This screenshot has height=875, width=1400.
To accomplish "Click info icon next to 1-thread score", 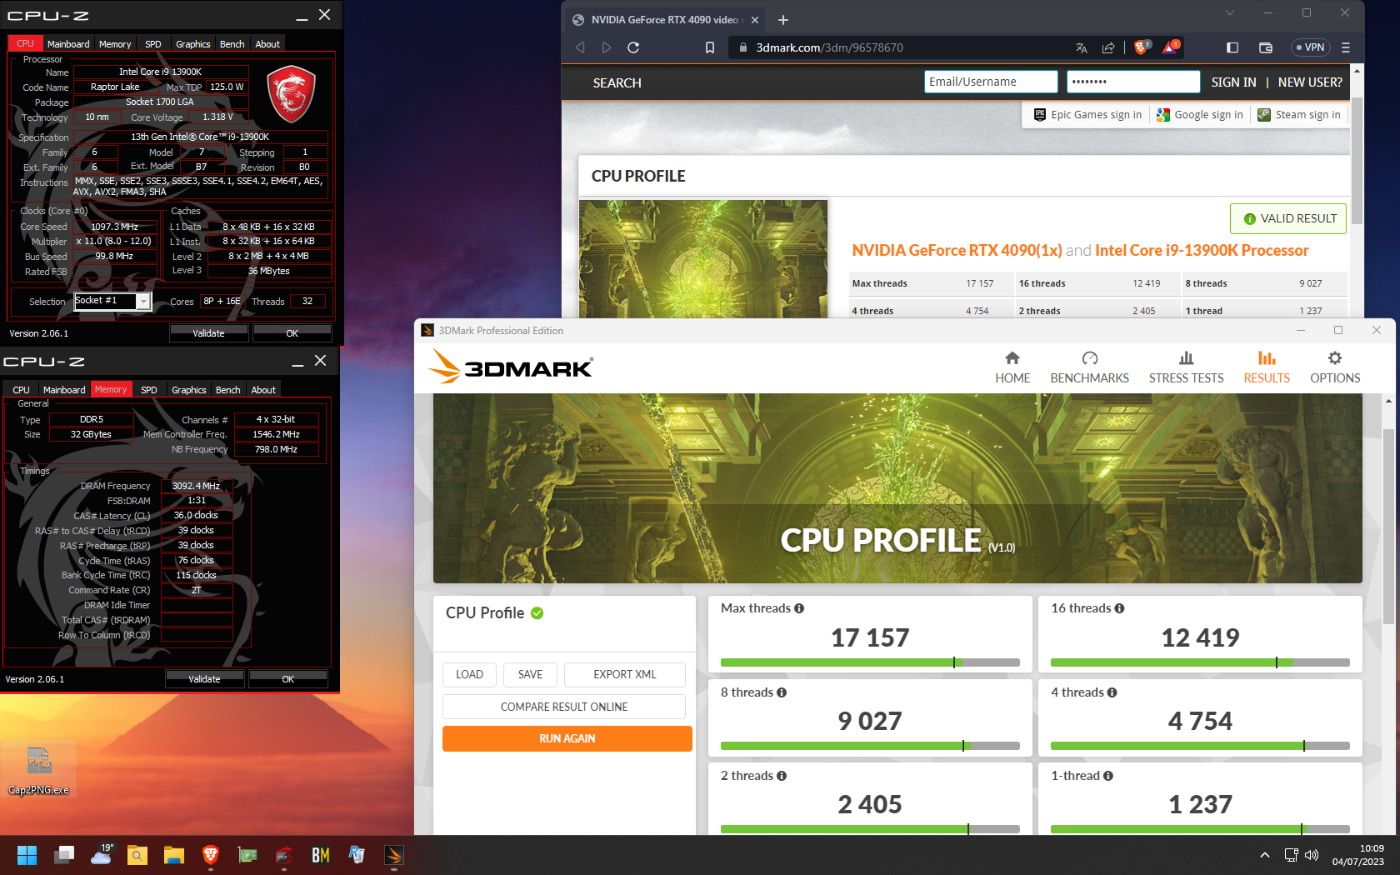I will [1108, 776].
